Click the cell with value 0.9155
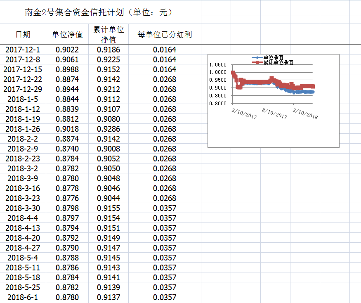 [109, 208]
